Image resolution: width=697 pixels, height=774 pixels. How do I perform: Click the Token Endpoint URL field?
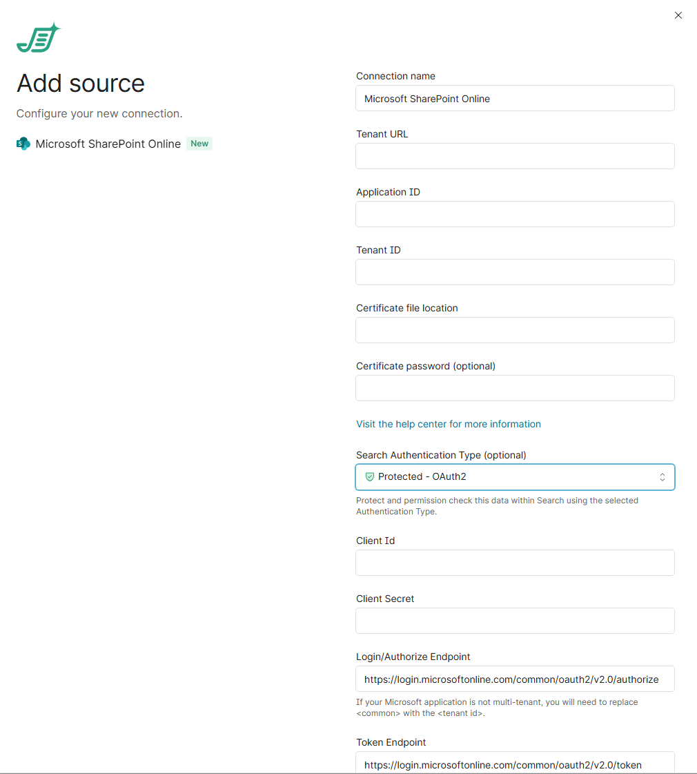pyautogui.click(x=514, y=764)
